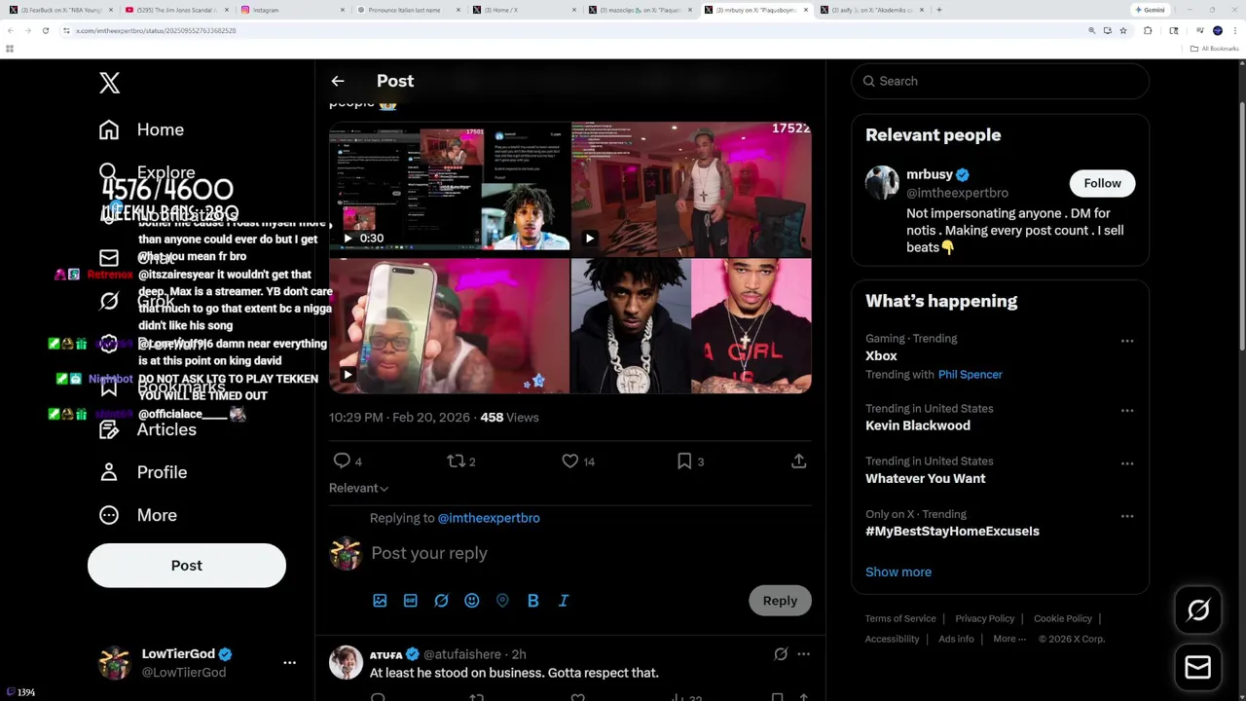Switch to the Jim Jones Scandal YouTube tab
Viewport: 1246px width, 701px height.
coord(177,10)
